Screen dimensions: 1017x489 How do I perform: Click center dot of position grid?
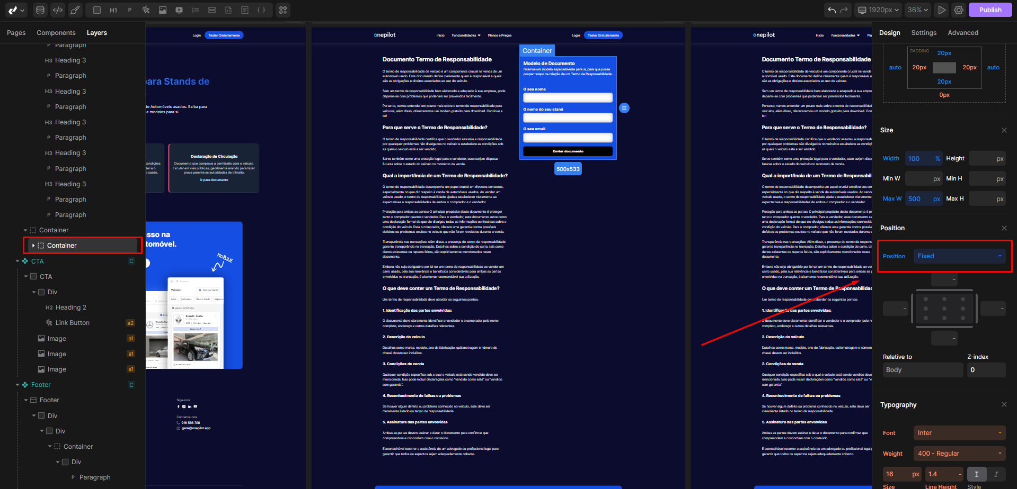944,308
